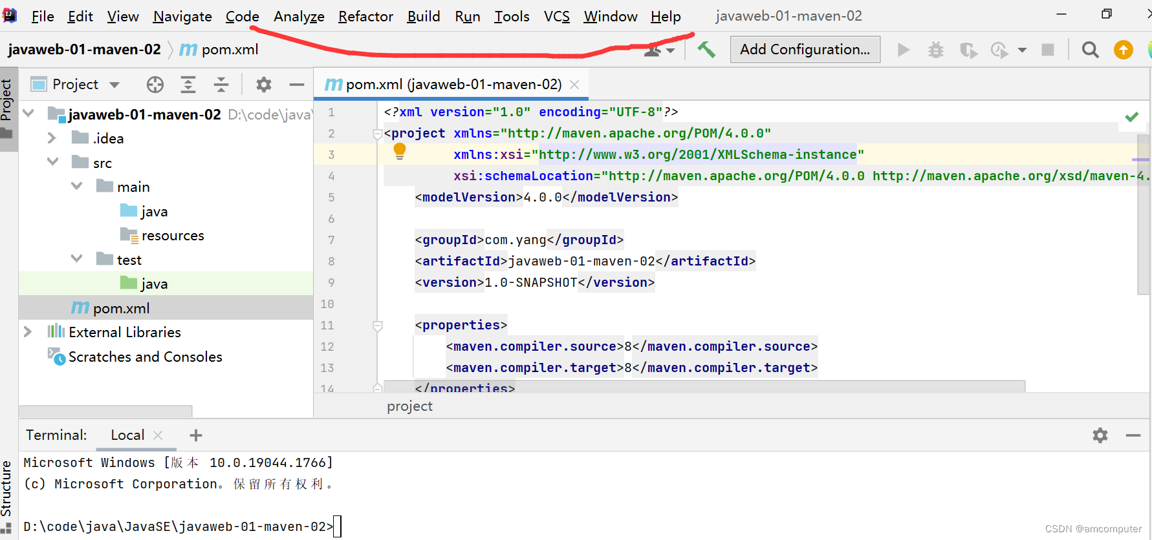Expand External Libraries node
Screen dimensions: 1152x540
coord(28,331)
